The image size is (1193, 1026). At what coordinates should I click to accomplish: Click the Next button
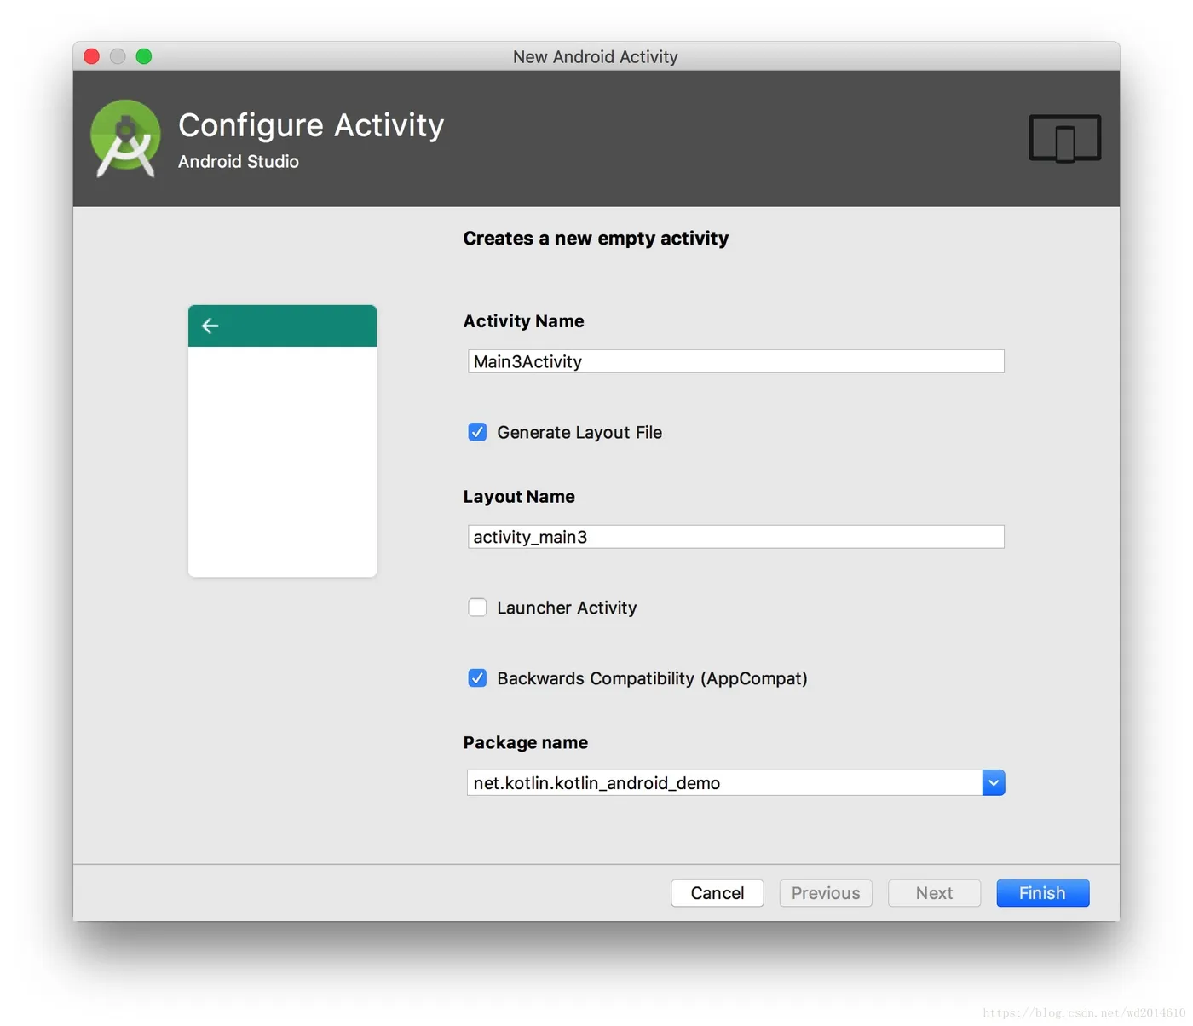point(935,893)
